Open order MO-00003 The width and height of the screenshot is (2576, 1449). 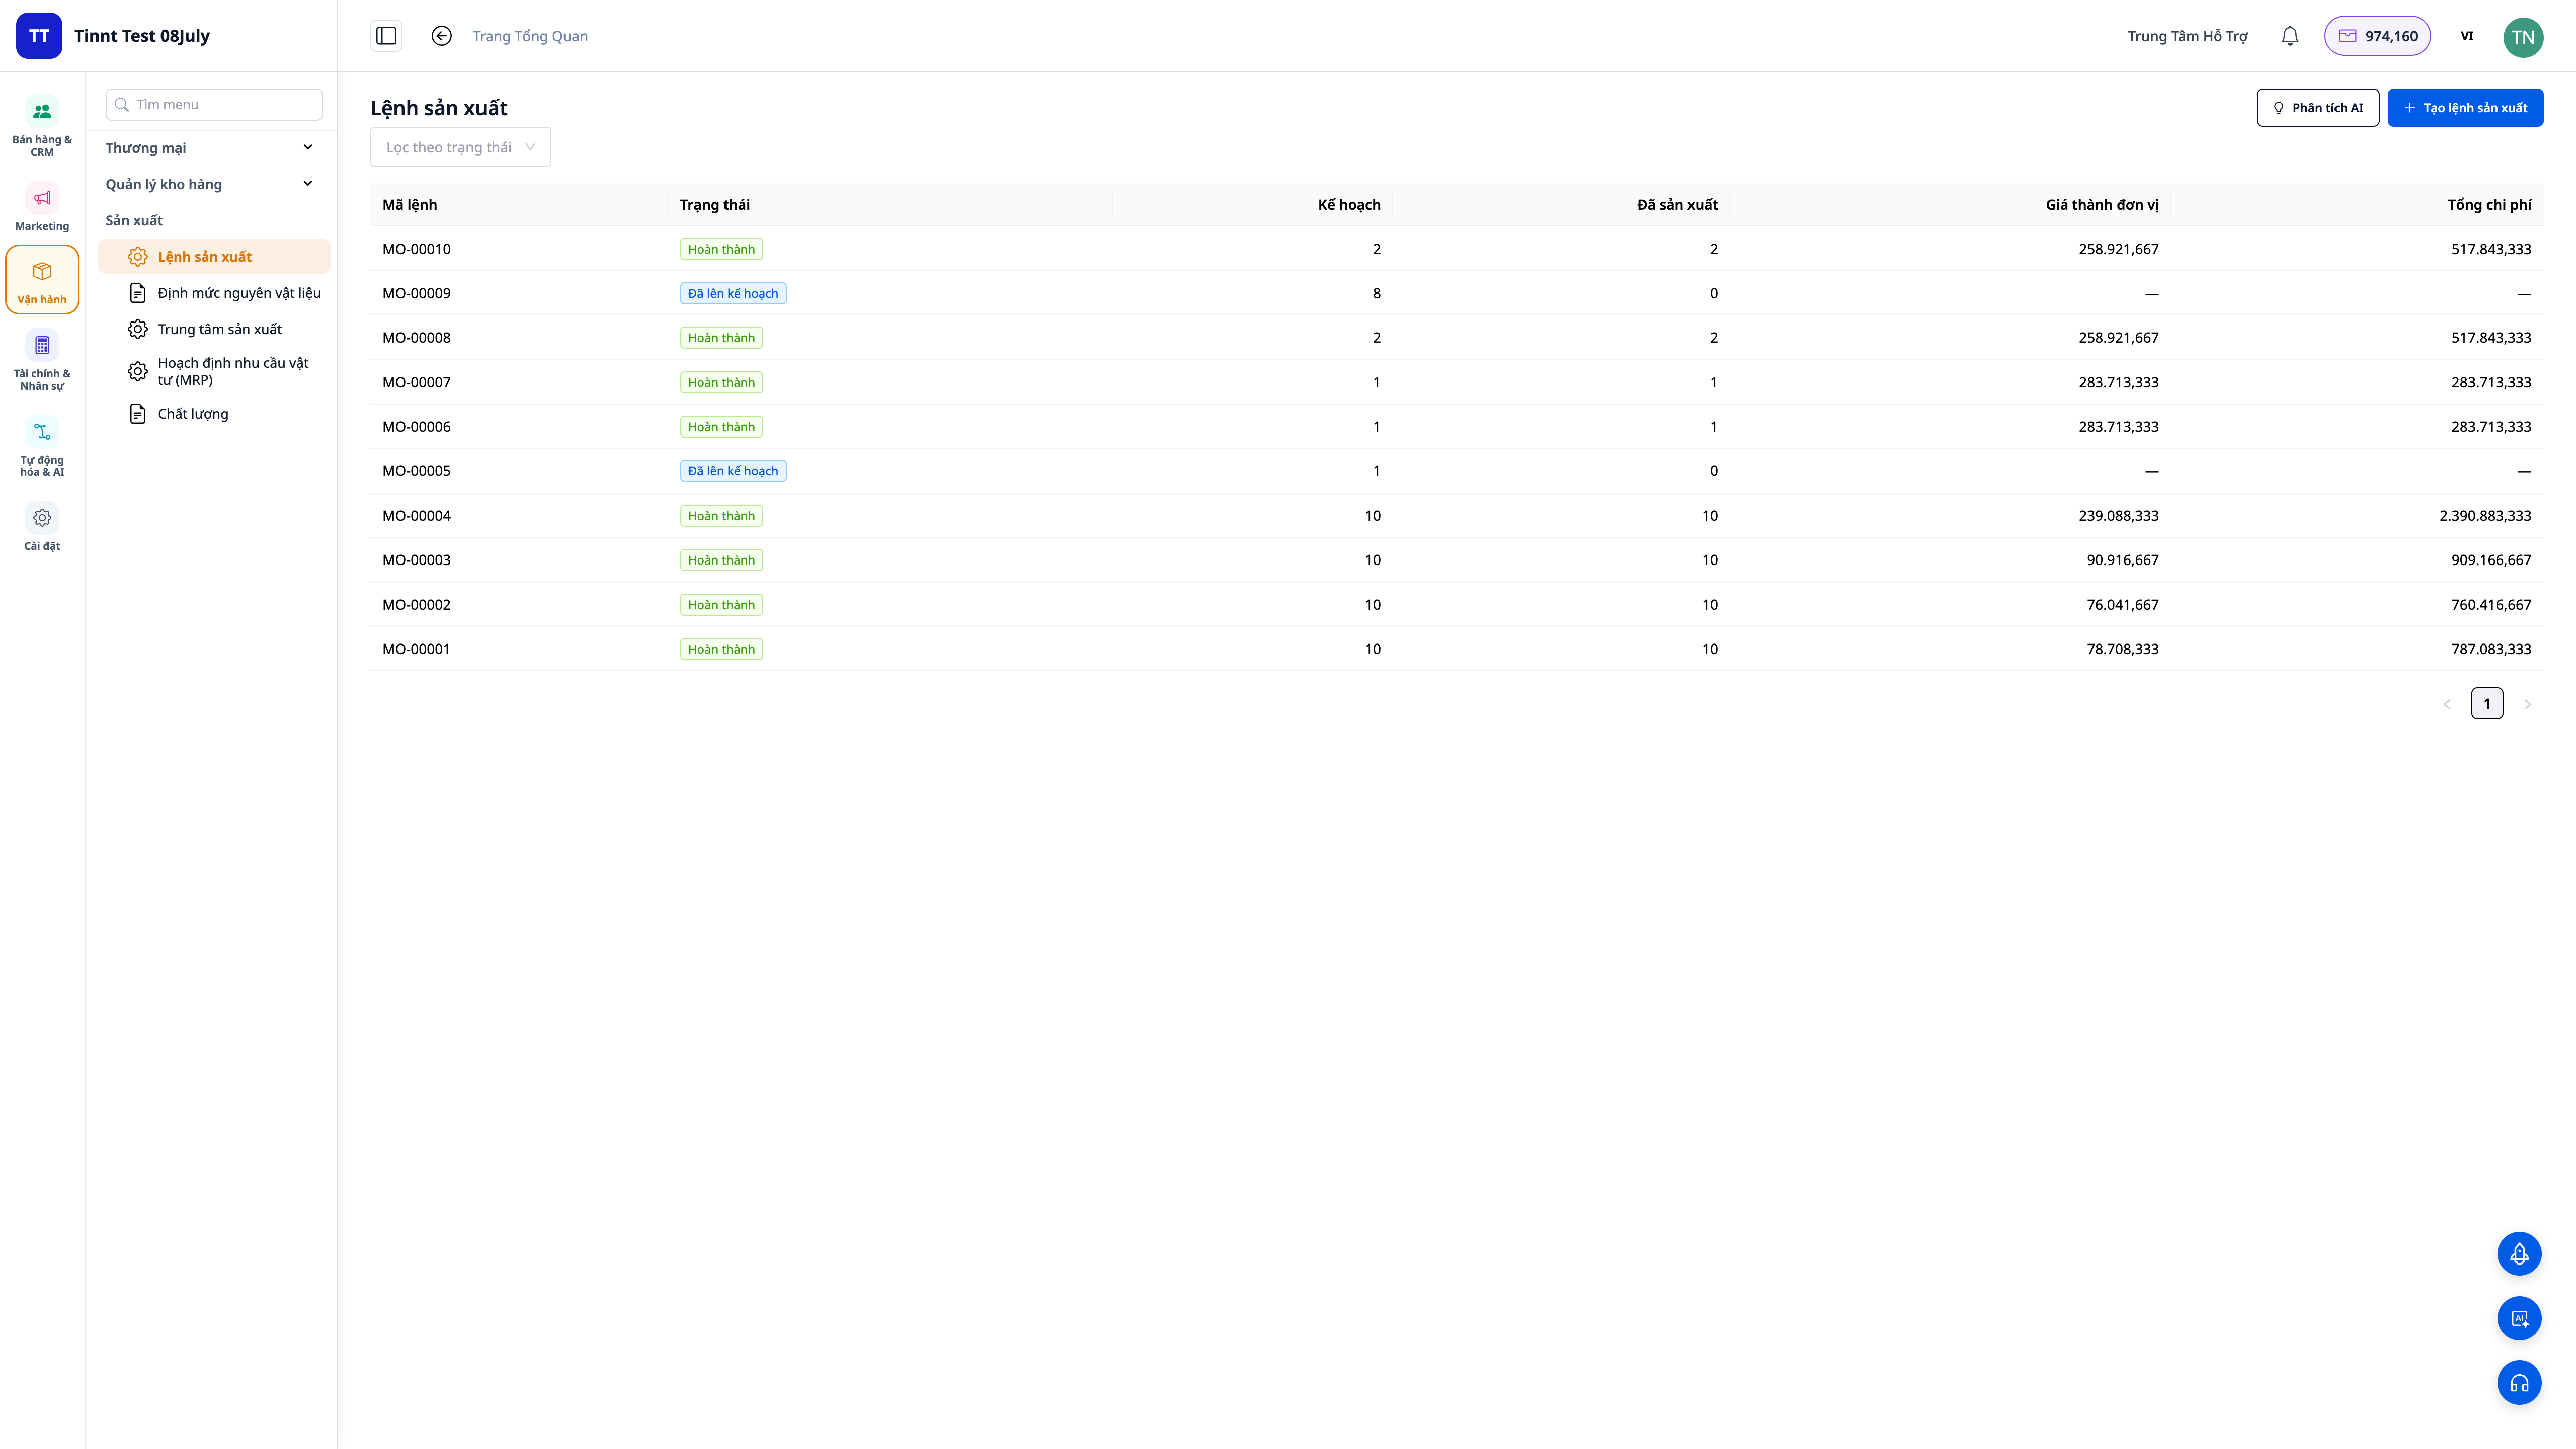pos(416,560)
